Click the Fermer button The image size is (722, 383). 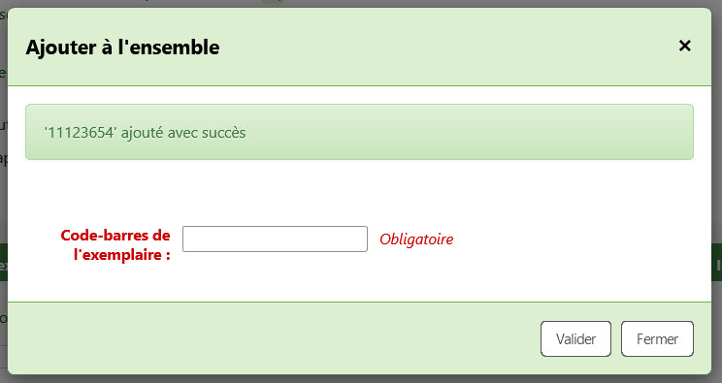tap(657, 338)
